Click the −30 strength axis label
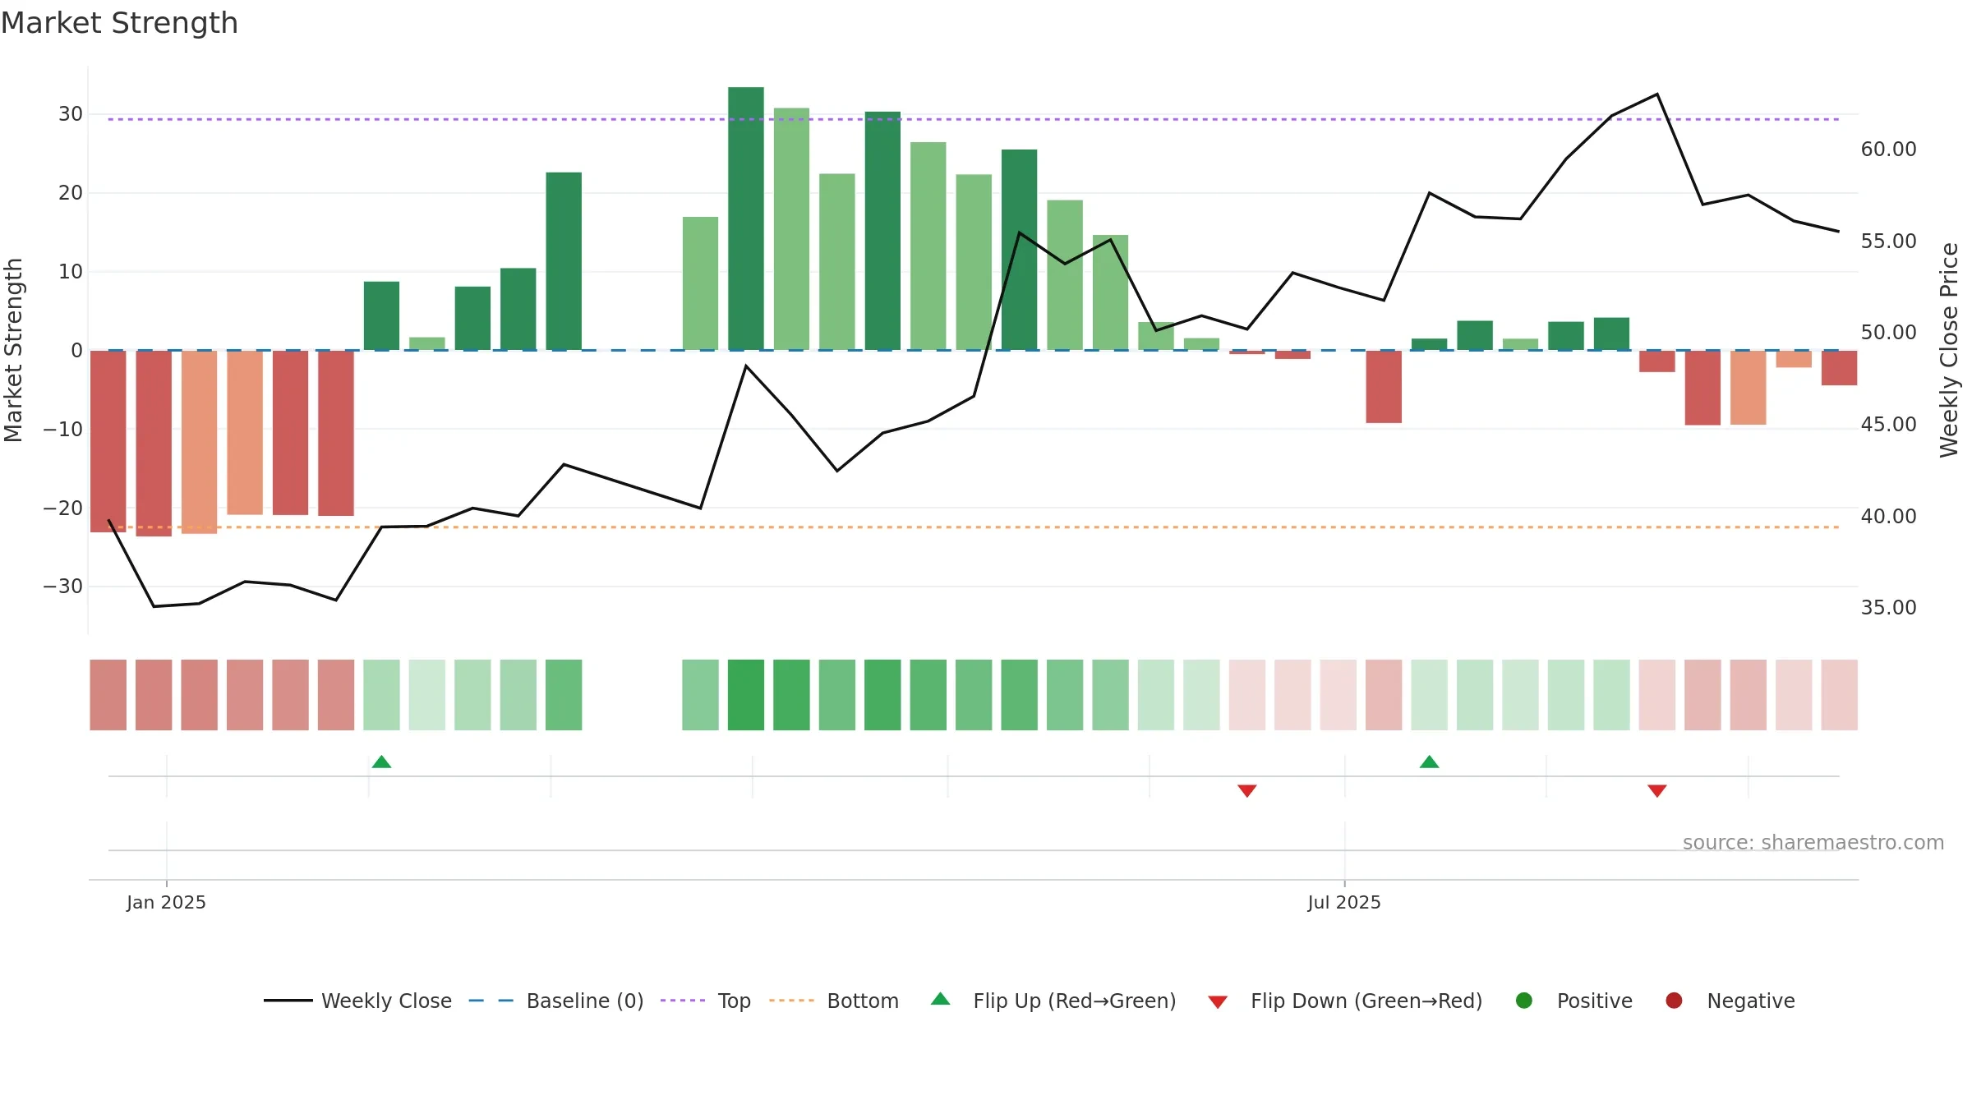This screenshot has height=1109, width=1972. pyautogui.click(x=63, y=586)
